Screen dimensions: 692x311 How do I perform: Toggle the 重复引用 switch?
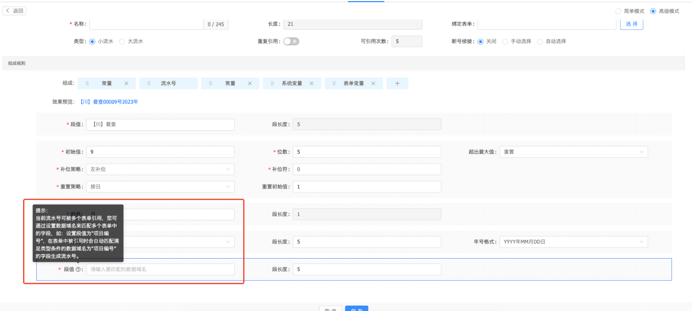coord(291,41)
